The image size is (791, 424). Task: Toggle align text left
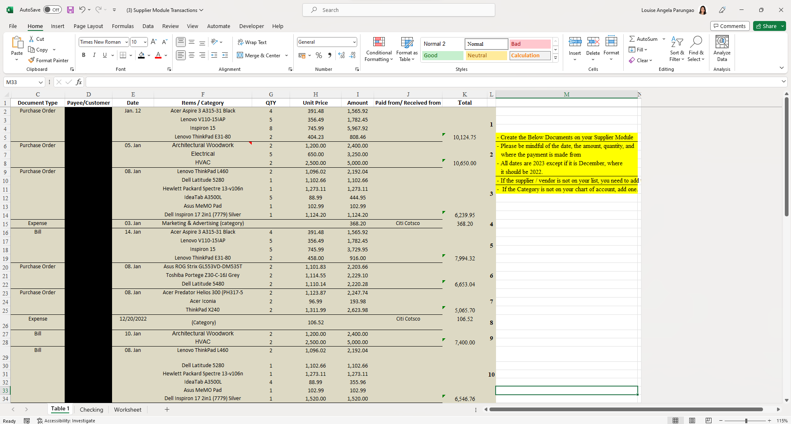[181, 55]
